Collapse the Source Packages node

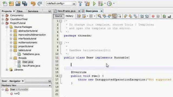click(x=7, y=27)
